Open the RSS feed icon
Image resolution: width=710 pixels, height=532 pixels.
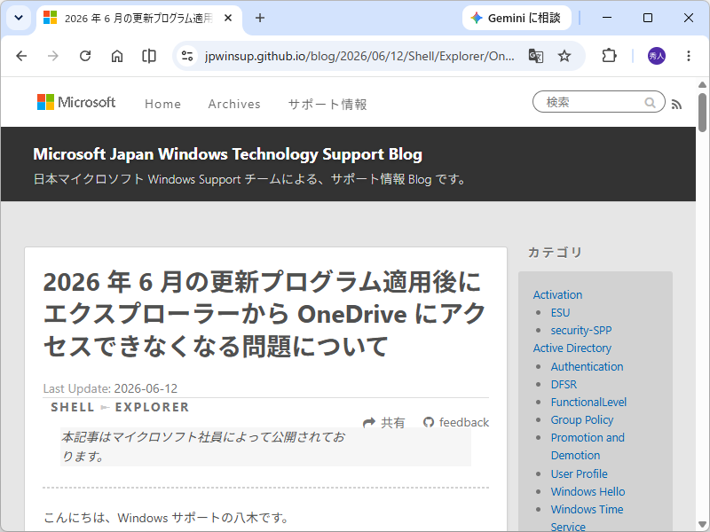(x=676, y=105)
